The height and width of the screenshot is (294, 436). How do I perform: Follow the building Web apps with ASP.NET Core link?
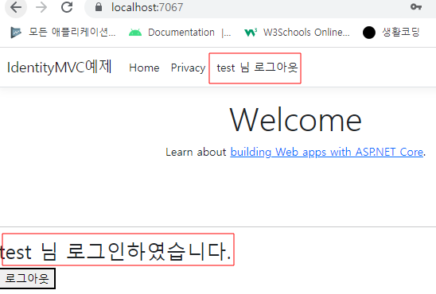(x=327, y=152)
